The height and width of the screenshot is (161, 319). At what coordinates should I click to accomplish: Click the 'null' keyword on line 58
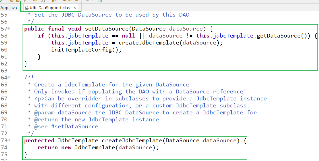pyautogui.click(x=129, y=35)
